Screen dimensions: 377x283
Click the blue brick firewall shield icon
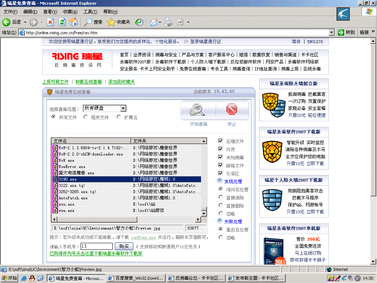click(272, 200)
